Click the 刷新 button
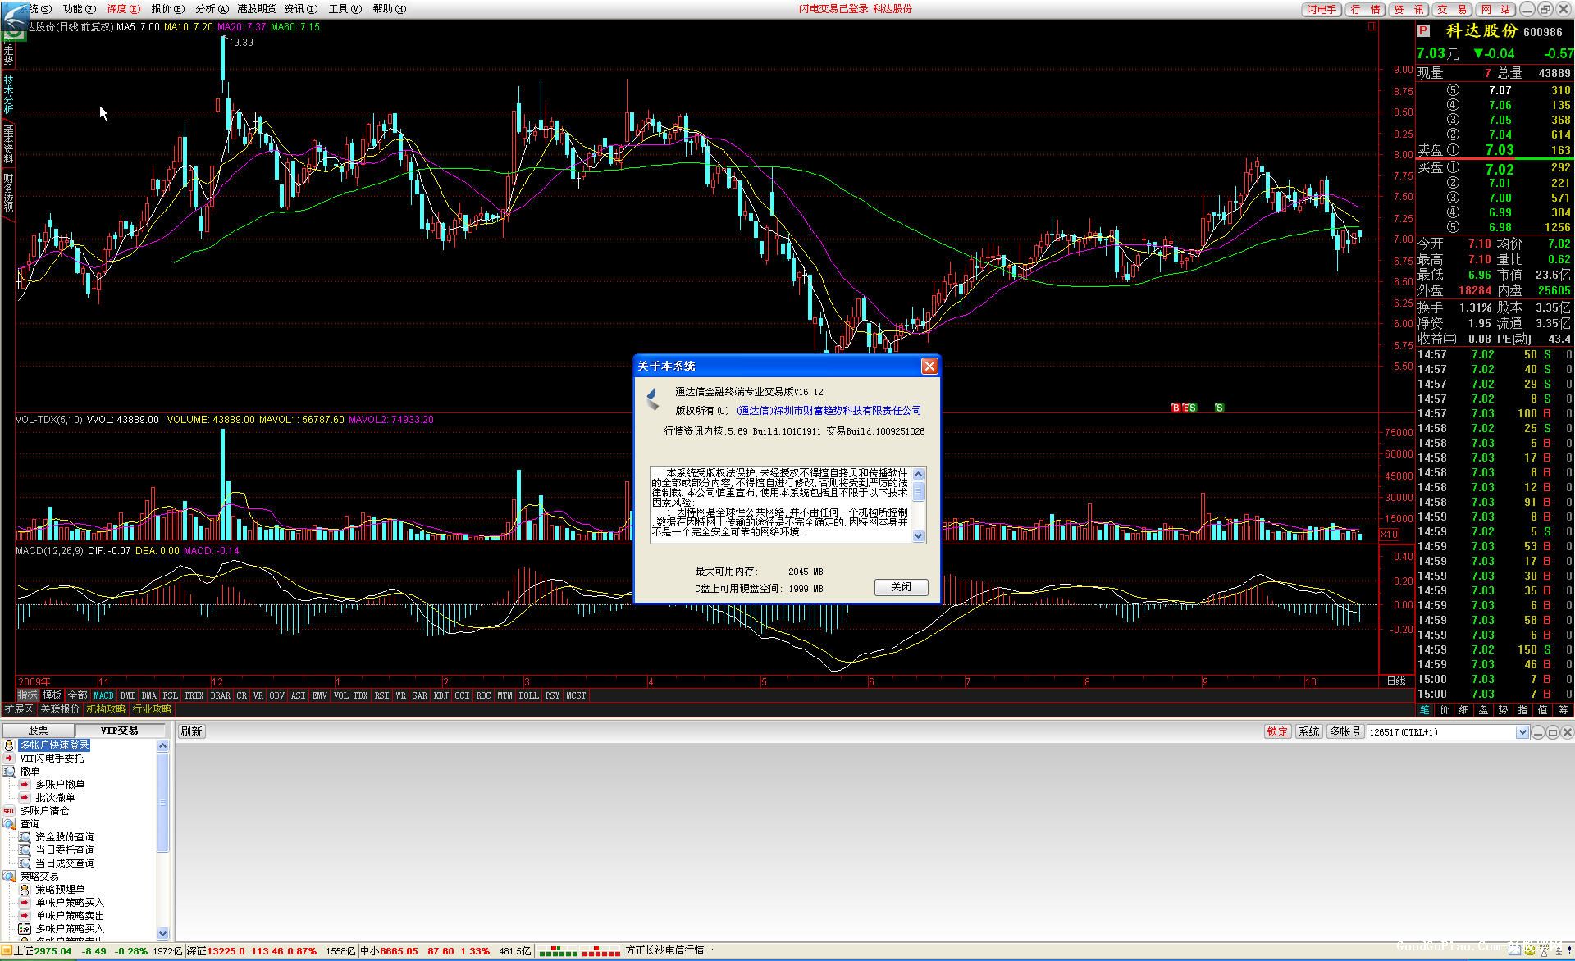 point(191,731)
